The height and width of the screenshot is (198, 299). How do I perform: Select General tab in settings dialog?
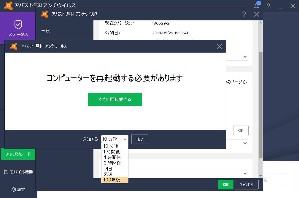[46, 31]
